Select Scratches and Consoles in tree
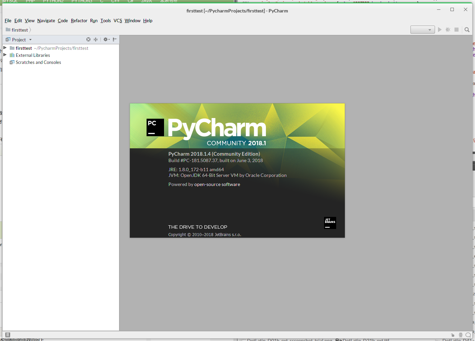Image resolution: width=475 pixels, height=341 pixels. point(38,62)
